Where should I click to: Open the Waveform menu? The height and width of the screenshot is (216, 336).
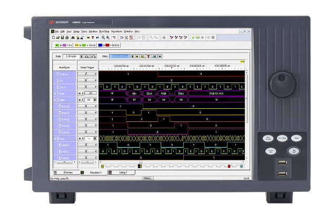point(116,32)
